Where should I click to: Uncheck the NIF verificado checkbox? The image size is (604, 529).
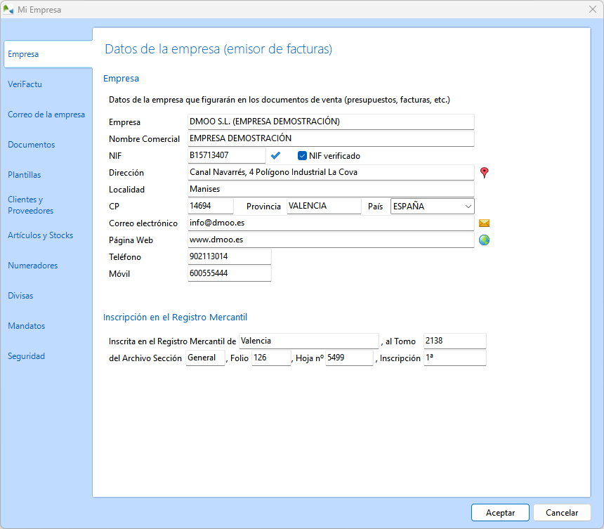[x=302, y=156]
